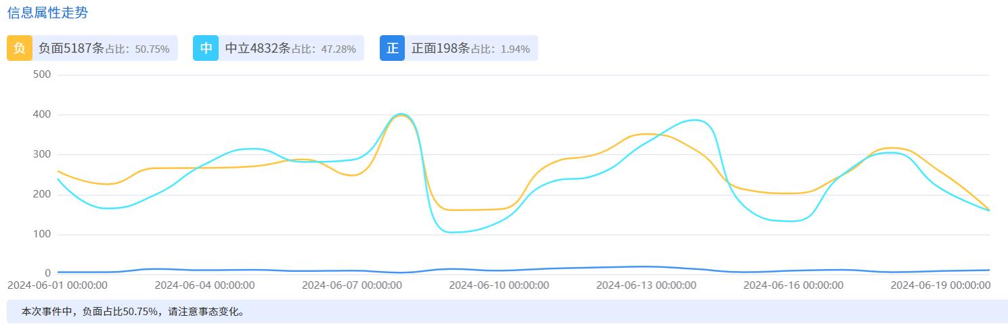The width and height of the screenshot is (1008, 330).
Task: Select the 2024-06-10 00:00:00 axis label
Action: pyautogui.click(x=499, y=285)
